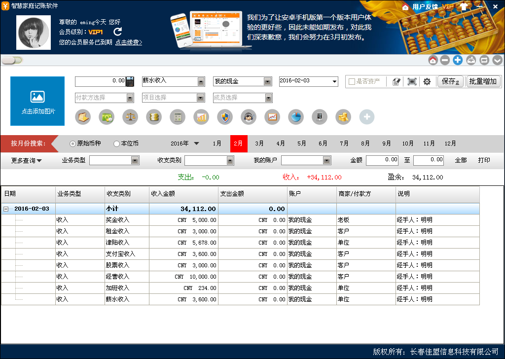Click the skin t-shirt icon in title bar
Image resolution: width=505 pixels, height=359 pixels.
coord(464,7)
